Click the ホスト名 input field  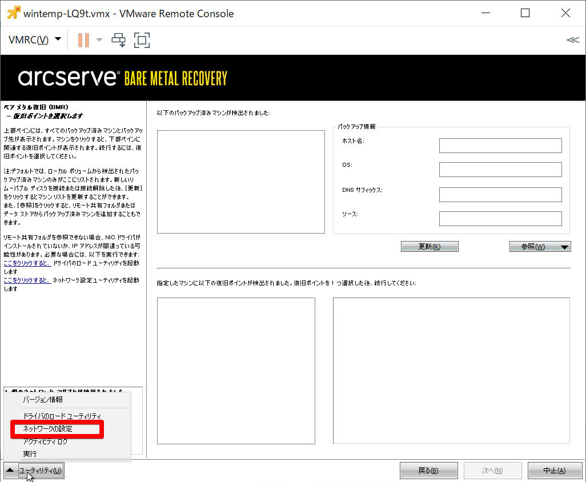point(500,146)
